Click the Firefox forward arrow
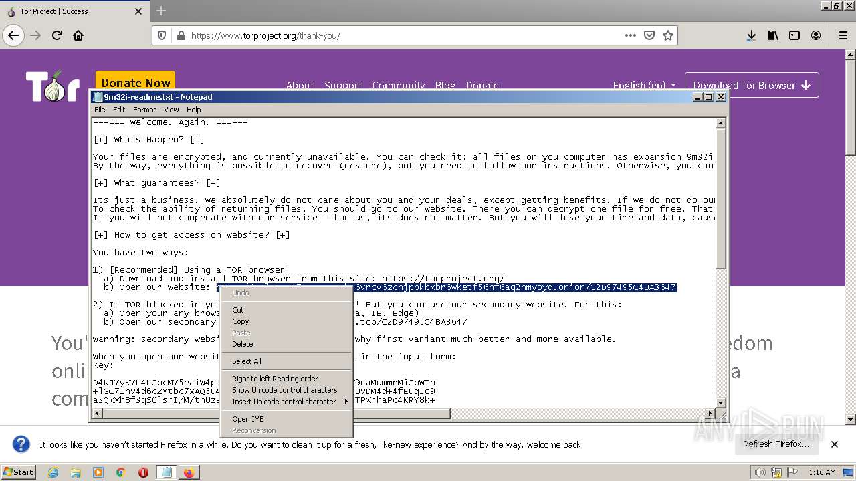 pos(35,35)
